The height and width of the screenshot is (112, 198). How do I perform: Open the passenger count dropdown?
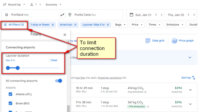(36, 4)
